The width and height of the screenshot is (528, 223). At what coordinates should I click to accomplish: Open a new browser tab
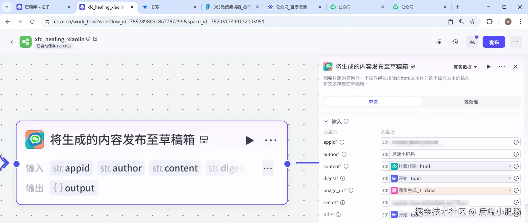[x=457, y=7]
